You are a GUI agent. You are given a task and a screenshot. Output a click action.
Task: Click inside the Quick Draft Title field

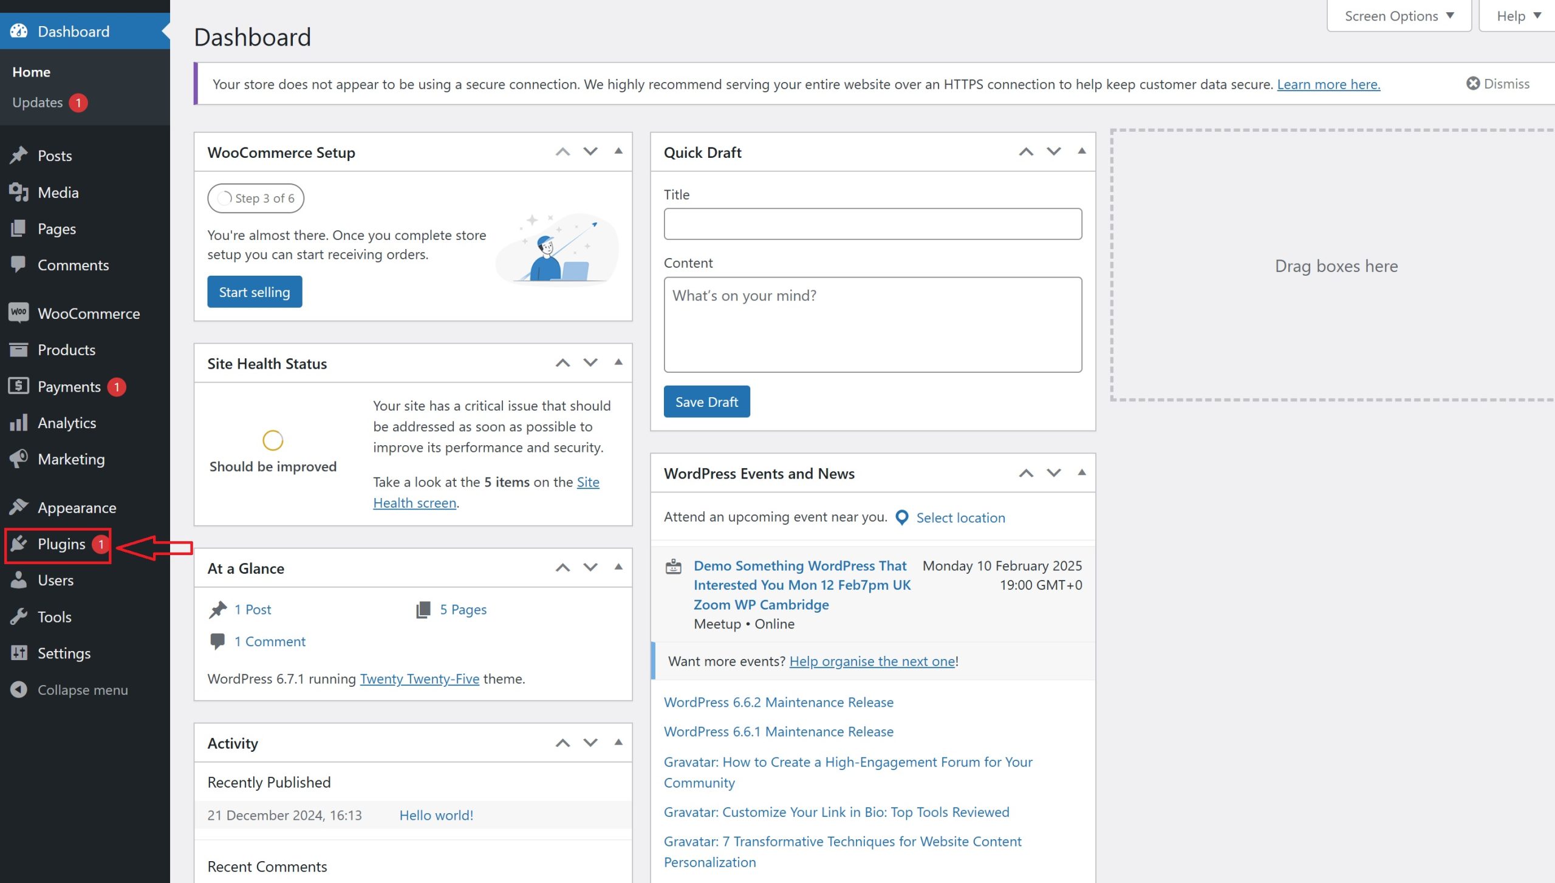click(873, 223)
